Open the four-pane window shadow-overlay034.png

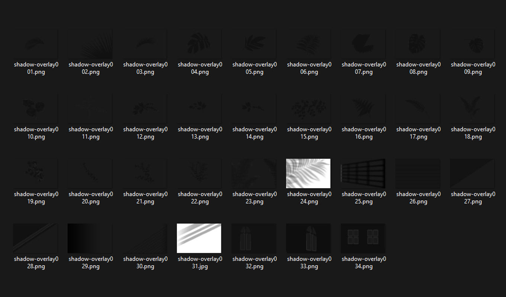(x=363, y=238)
